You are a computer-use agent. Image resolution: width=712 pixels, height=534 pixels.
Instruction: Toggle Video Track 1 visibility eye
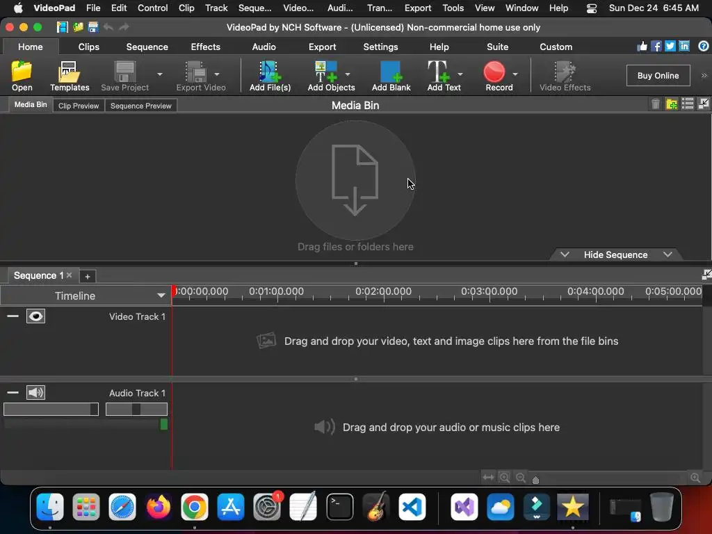[35, 316]
